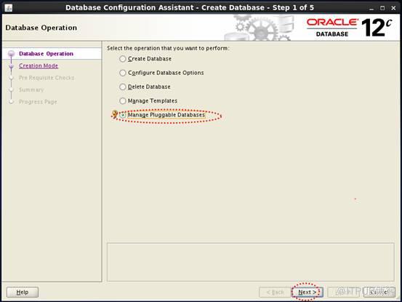Click the gears graphic in the header banner

click(259, 28)
